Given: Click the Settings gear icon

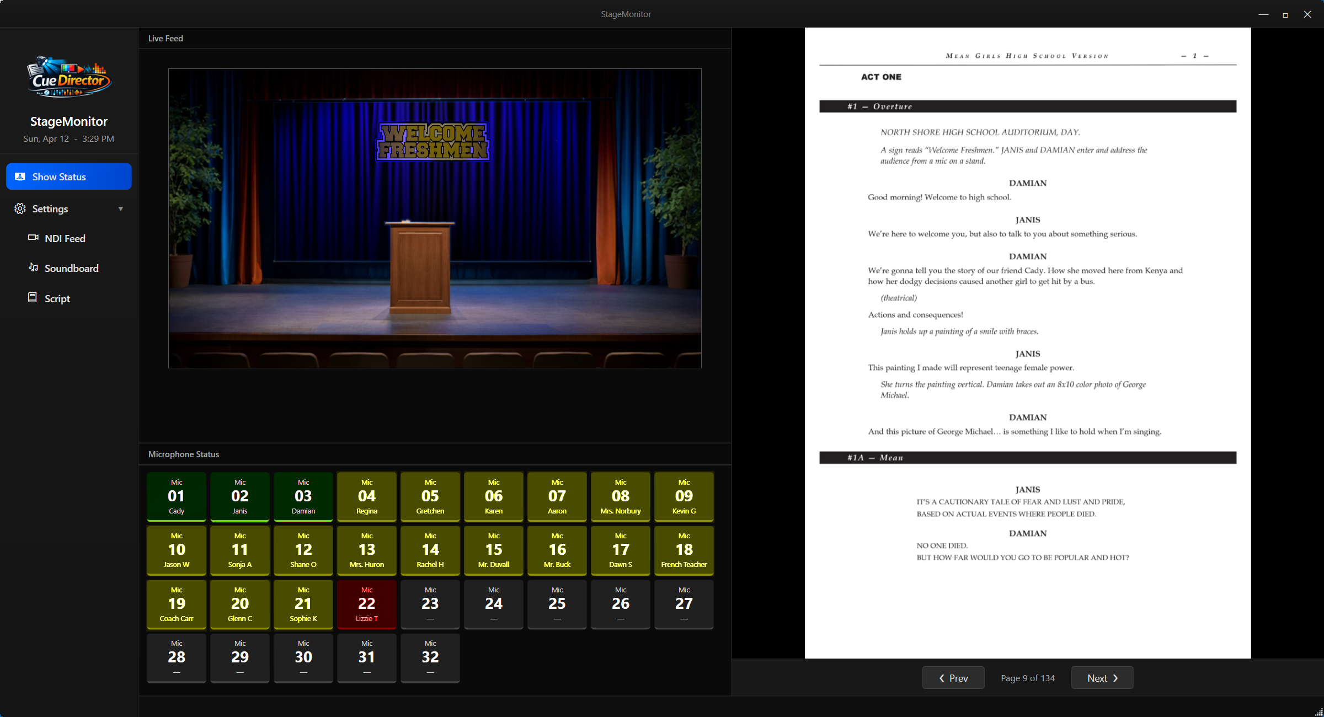Looking at the screenshot, I should (x=20, y=208).
